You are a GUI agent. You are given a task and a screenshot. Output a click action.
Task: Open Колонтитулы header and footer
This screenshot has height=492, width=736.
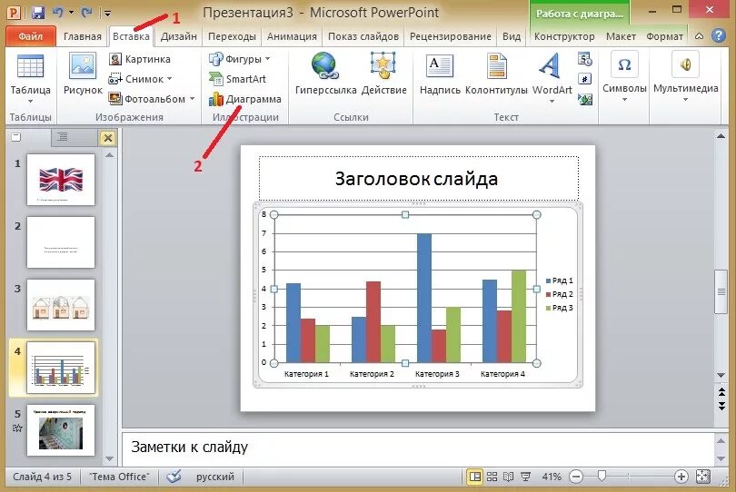pos(496,75)
